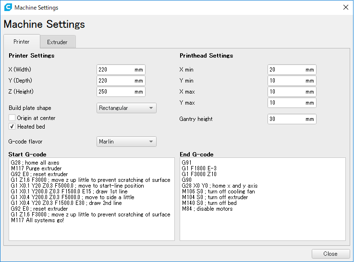The width and height of the screenshot is (354, 262).
Task: Click 'M140 S0 ; turn off bed' line
Action: [209, 203]
